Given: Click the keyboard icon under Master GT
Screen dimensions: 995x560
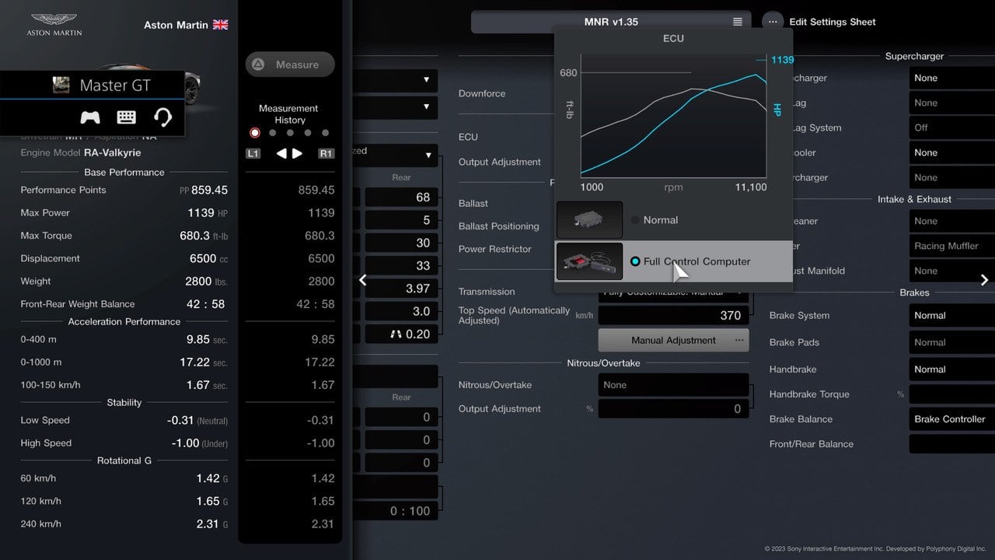Looking at the screenshot, I should click(127, 117).
